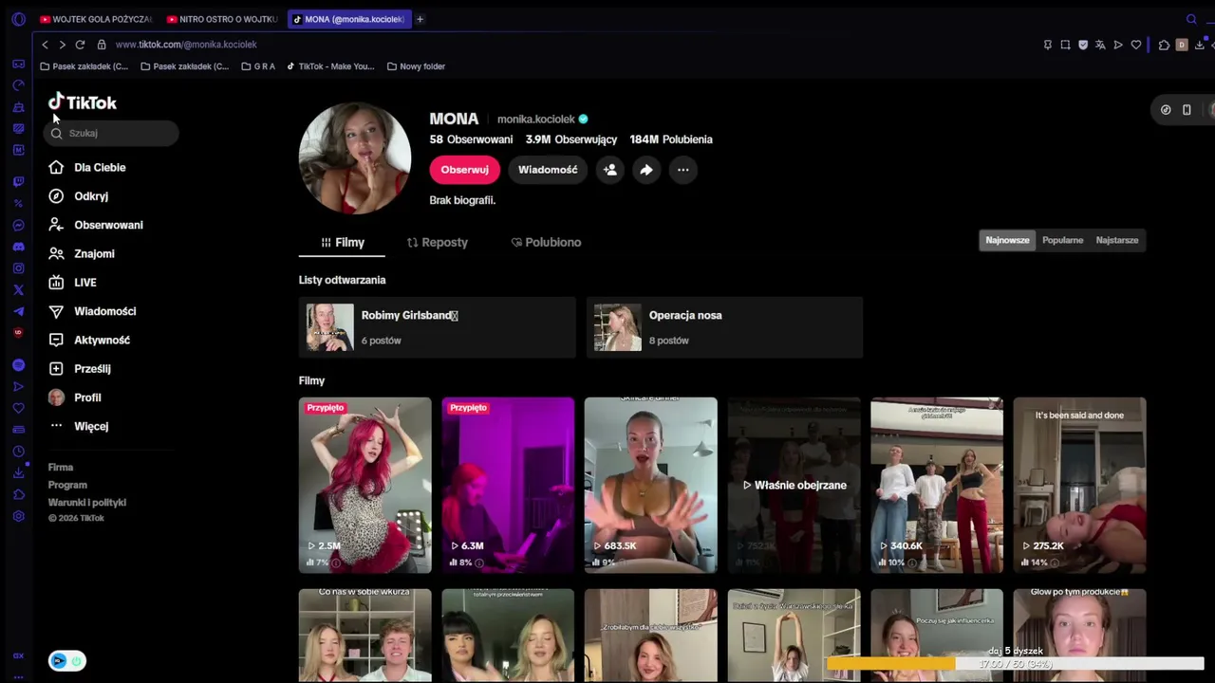Click the translate page icon in address bar
Screen dimensions: 1215x683
click(1100, 45)
